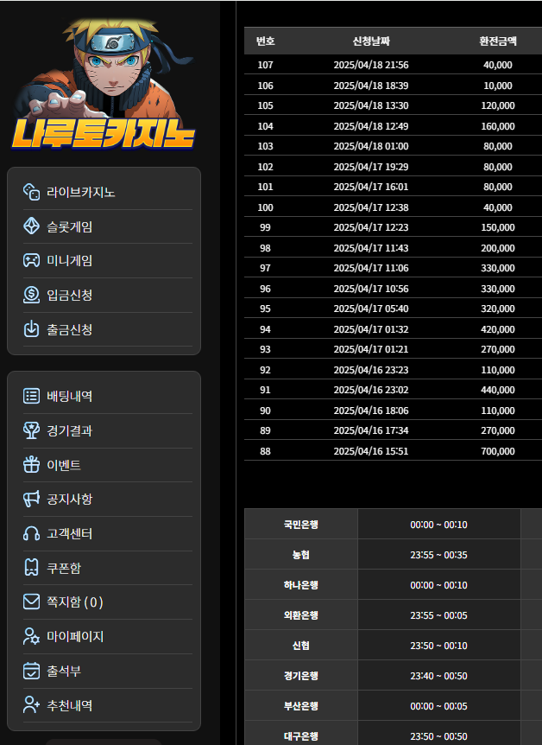Image resolution: width=542 pixels, height=745 pixels.
Task: Click the match results (경기결과) trophy icon
Action: [x=31, y=430]
